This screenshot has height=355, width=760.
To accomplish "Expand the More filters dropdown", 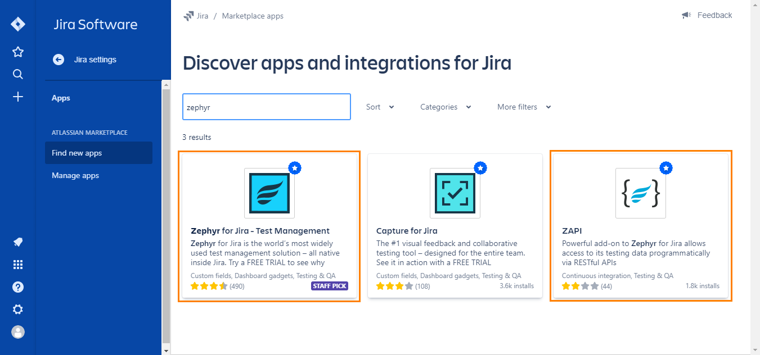I will (x=524, y=107).
